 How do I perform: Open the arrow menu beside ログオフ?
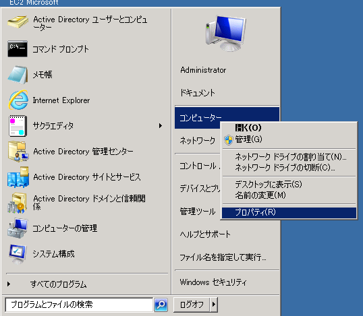pyautogui.click(x=214, y=305)
